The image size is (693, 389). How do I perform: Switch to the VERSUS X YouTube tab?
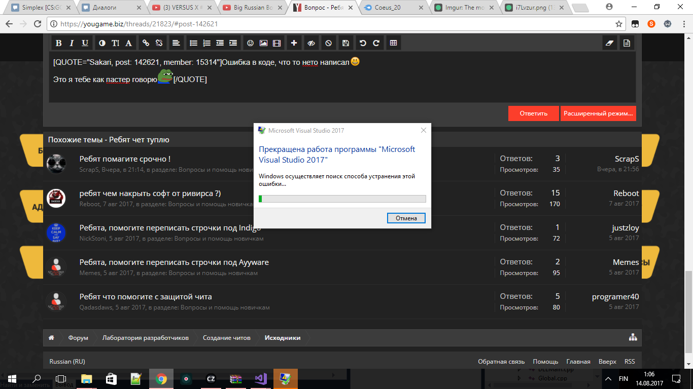[x=182, y=8]
